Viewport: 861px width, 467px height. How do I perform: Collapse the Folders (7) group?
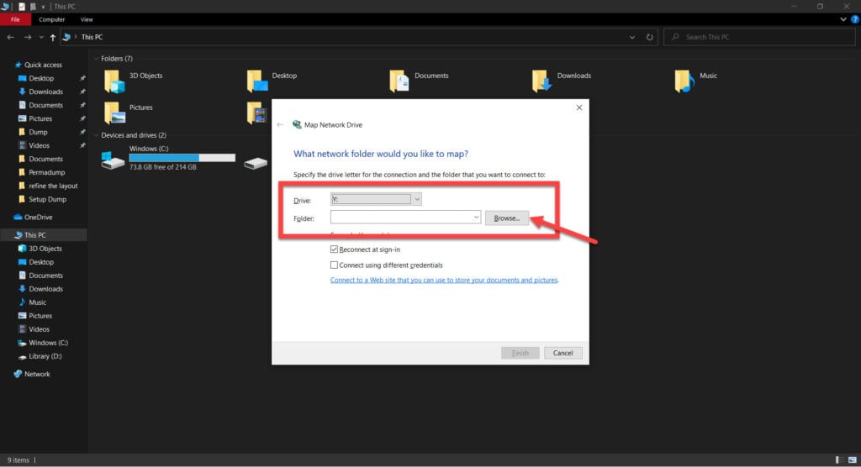[x=96, y=59]
